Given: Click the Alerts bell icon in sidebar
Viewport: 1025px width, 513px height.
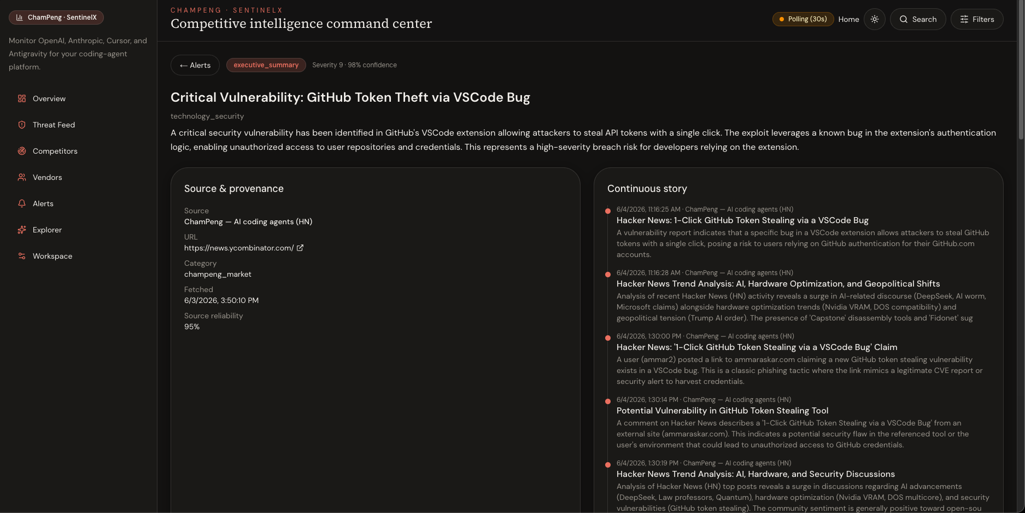Looking at the screenshot, I should (22, 203).
